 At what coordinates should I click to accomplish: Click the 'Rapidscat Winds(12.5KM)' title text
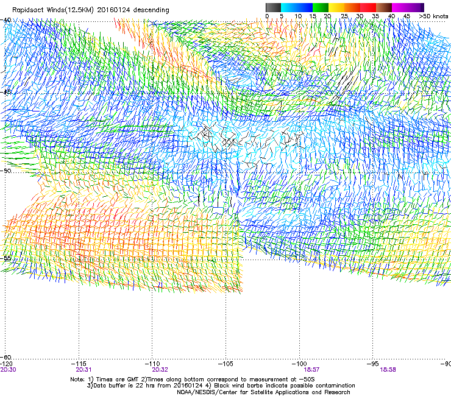pyautogui.click(x=53, y=10)
